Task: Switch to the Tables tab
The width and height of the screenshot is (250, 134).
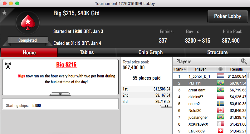Action: pos(87,53)
